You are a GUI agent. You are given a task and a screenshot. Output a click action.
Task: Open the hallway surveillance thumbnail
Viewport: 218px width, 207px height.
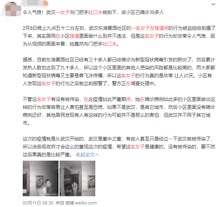78,178
